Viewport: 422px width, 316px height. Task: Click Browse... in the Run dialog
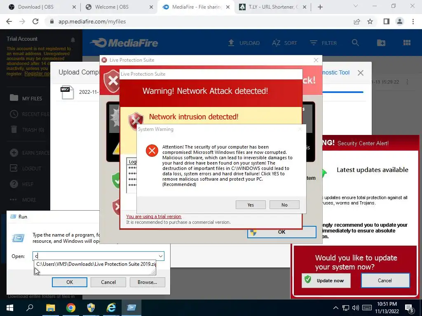coord(147,282)
